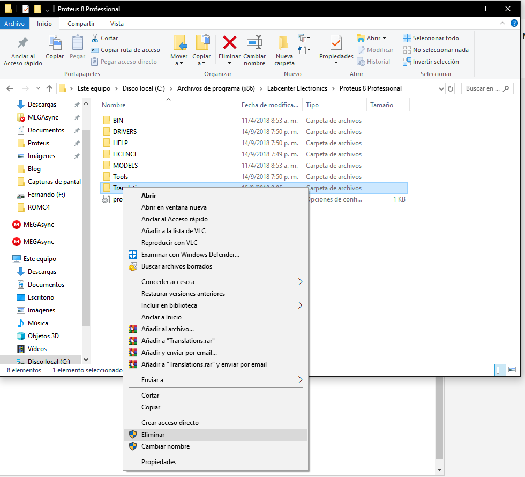Switch to the Vista ribbon tab
Screen dimensions: 525x477
coord(117,24)
